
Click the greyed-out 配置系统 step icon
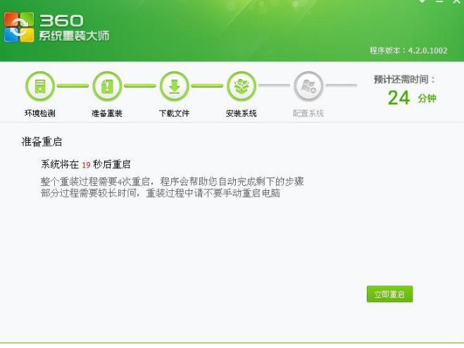(308, 87)
